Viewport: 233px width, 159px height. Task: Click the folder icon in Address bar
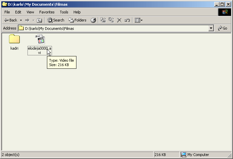click(21, 28)
